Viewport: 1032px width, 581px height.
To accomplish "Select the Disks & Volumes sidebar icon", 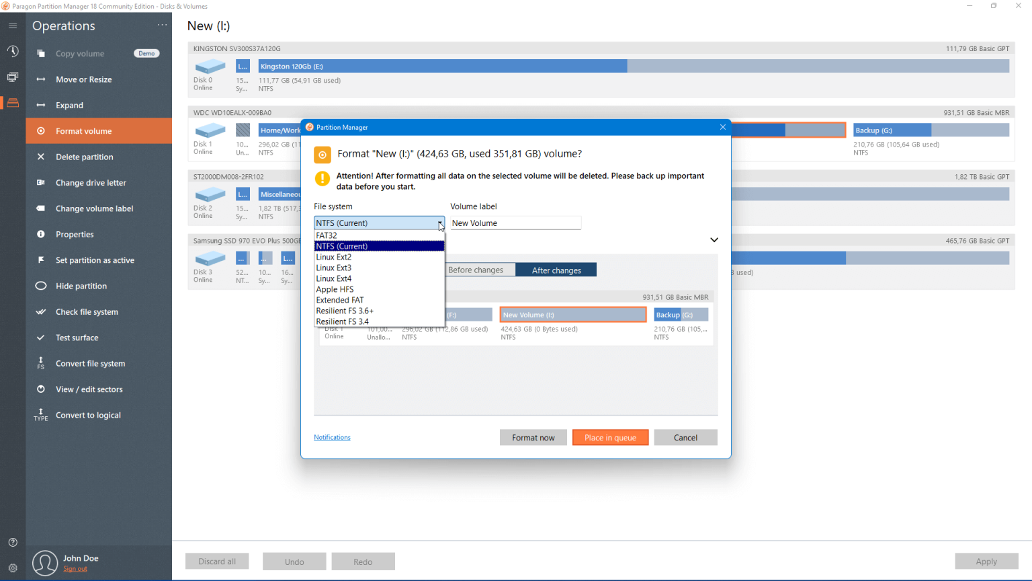I will [12, 102].
